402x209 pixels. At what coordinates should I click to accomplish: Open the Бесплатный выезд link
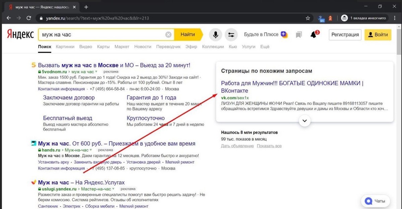point(68,118)
